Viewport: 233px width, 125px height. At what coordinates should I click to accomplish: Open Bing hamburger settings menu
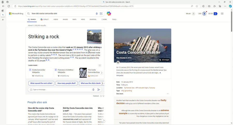(222, 13)
